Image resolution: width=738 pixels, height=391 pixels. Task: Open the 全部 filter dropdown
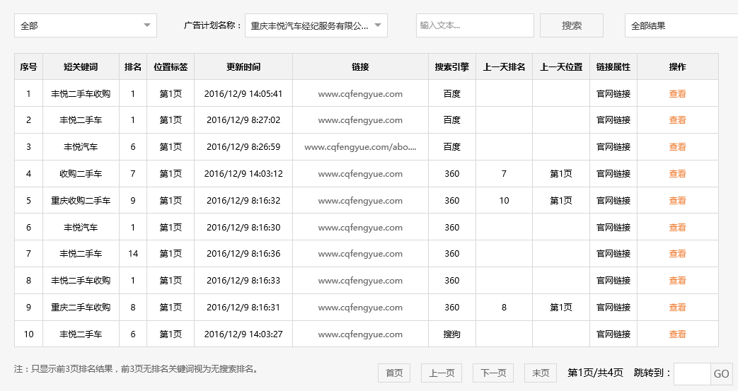tap(85, 25)
